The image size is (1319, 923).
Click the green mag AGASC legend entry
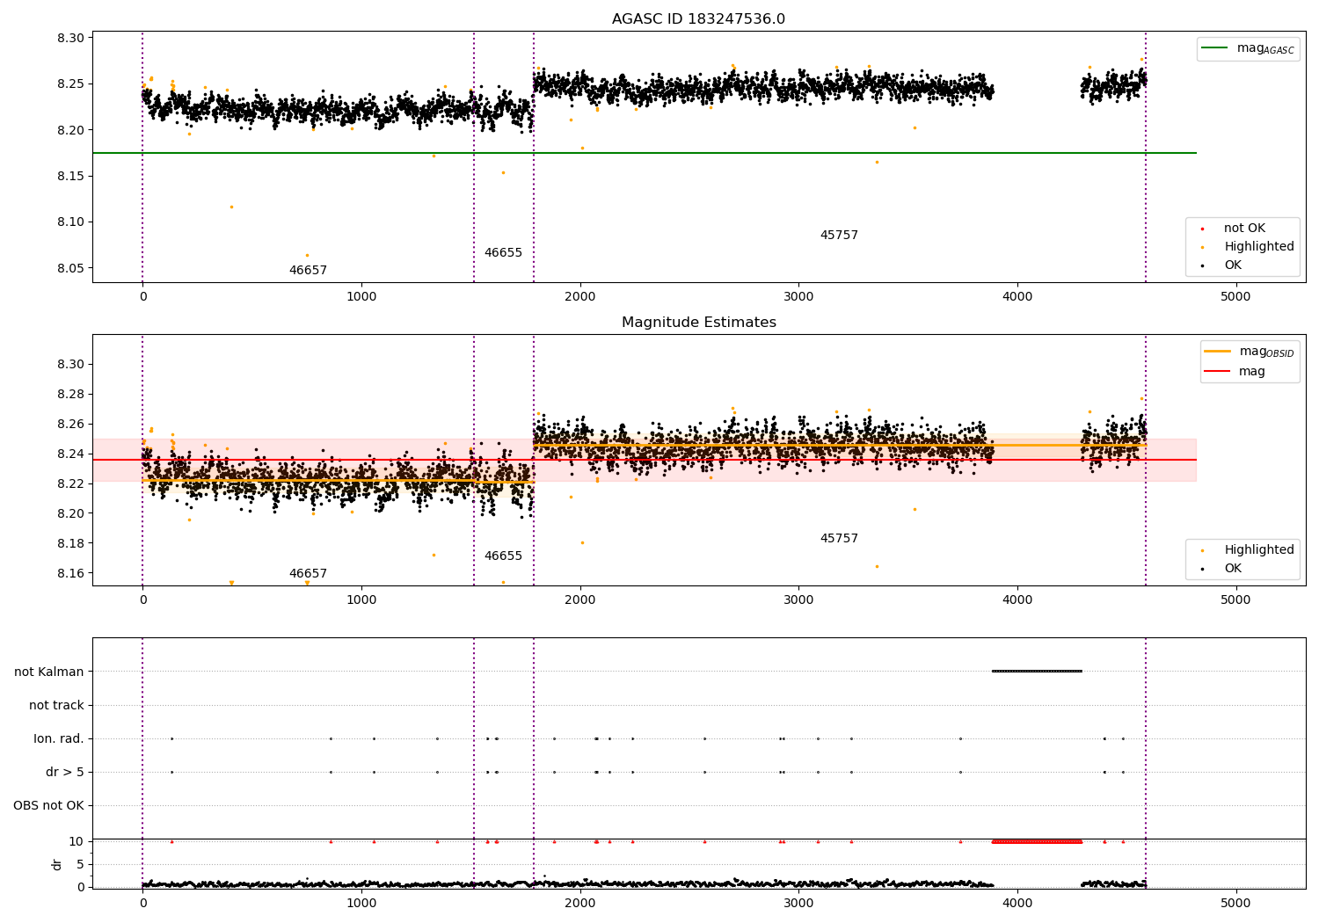pos(1248,48)
